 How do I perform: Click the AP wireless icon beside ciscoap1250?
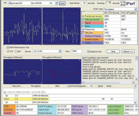pos(10,3)
